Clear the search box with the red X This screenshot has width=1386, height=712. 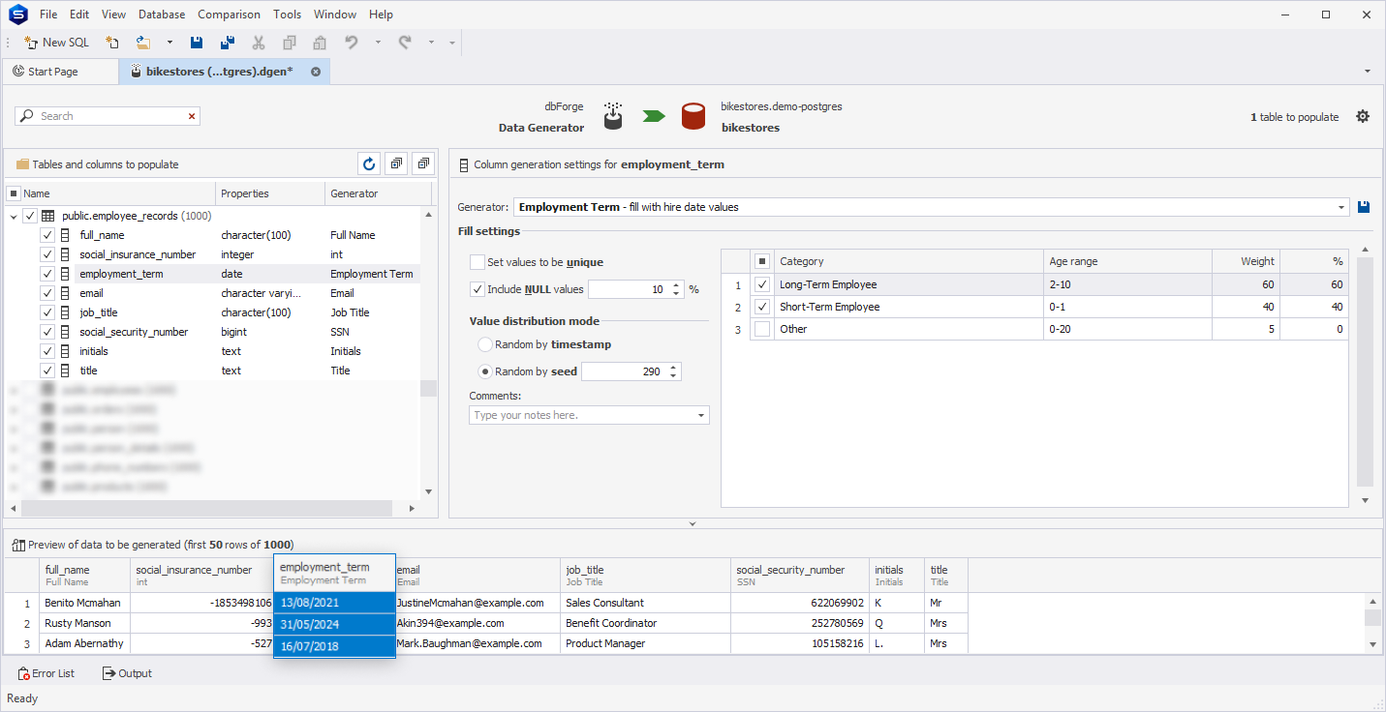coord(192,116)
